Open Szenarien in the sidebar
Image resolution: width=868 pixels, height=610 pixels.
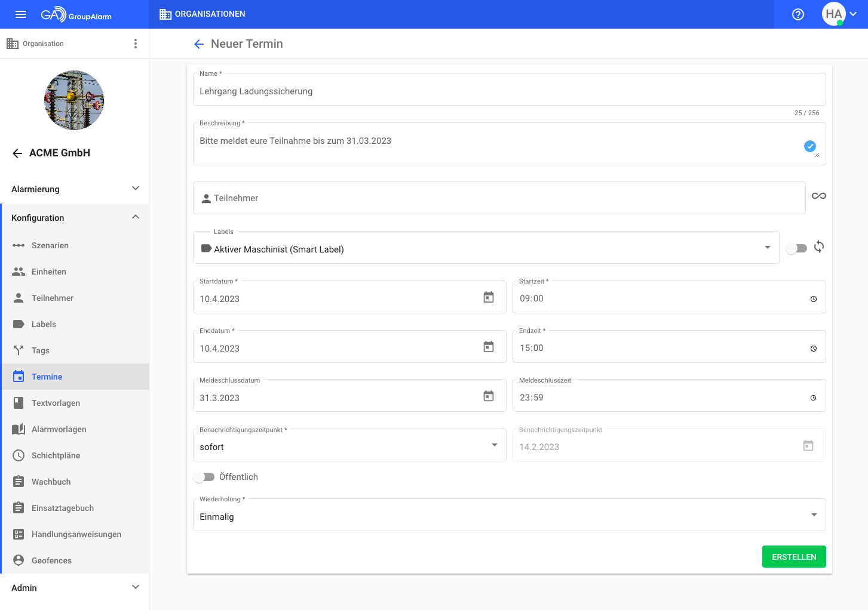pyautogui.click(x=50, y=245)
